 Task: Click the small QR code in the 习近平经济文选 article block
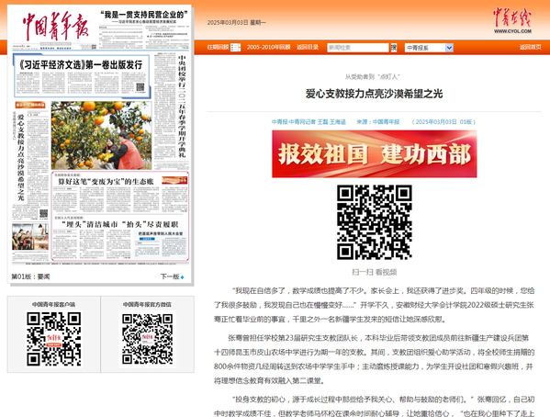coord(140,87)
